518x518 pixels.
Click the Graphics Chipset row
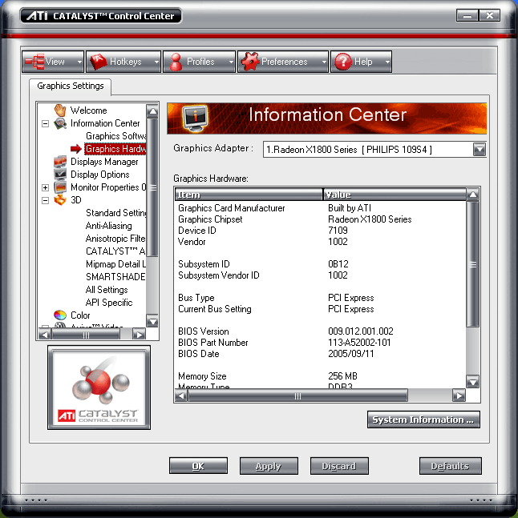click(321, 219)
